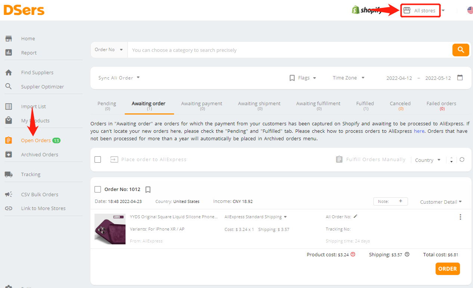This screenshot has width=473, height=288.
Task: Click the Link to More Stores chain icon
Action: pos(9,208)
